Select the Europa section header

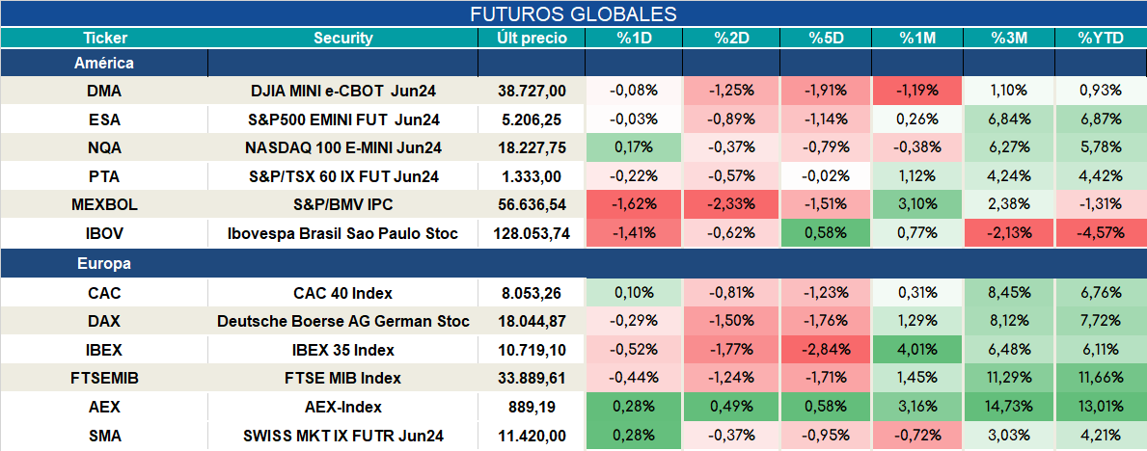click(x=573, y=264)
